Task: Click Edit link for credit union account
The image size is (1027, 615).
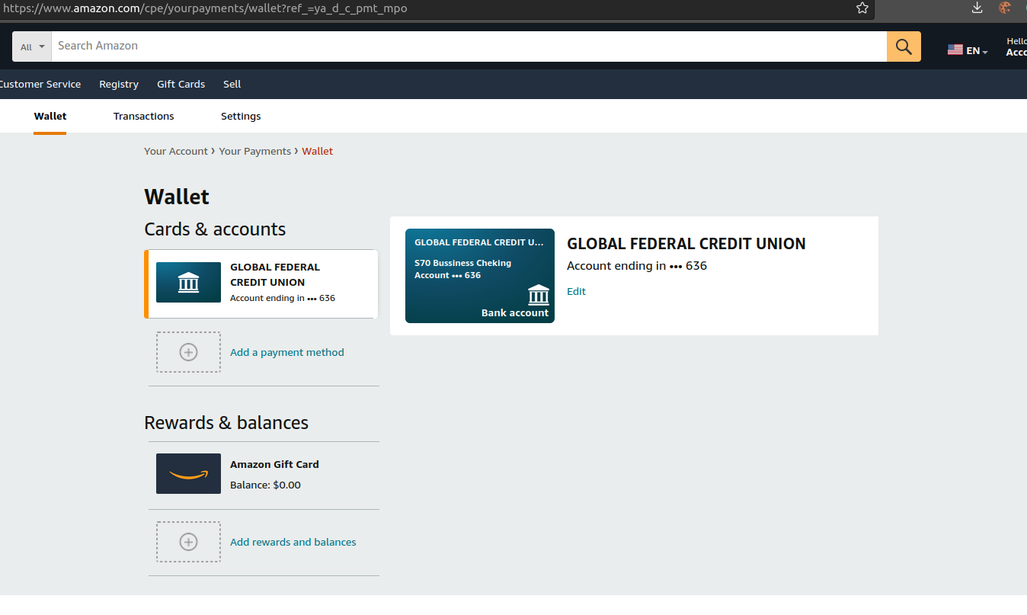Action: [x=576, y=291]
